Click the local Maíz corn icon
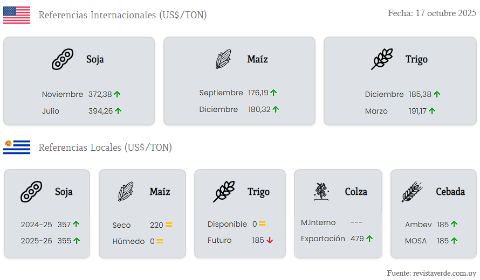Viewport: 480px width, 280px height. coord(126,192)
